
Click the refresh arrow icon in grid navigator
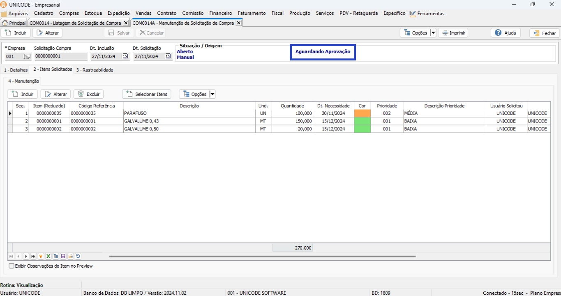tap(78, 256)
